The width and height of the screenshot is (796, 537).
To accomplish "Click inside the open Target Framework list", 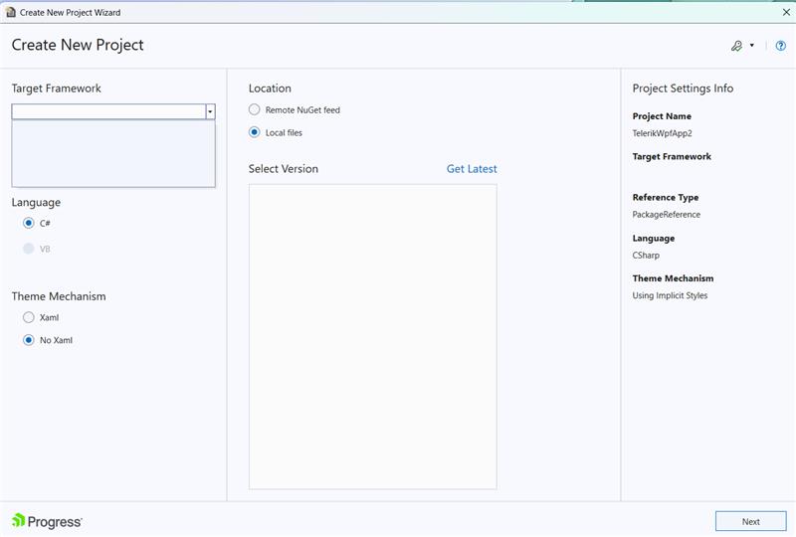I will pyautogui.click(x=113, y=153).
